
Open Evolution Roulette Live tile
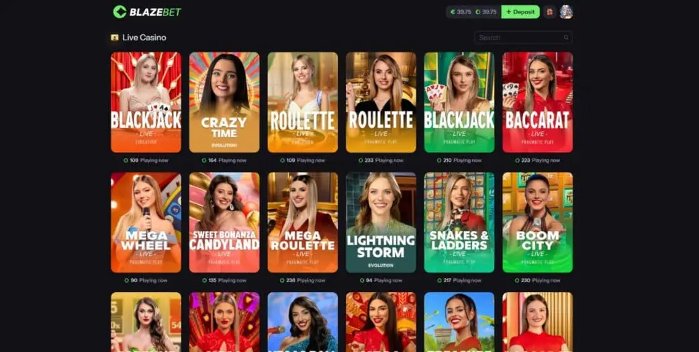(x=303, y=103)
